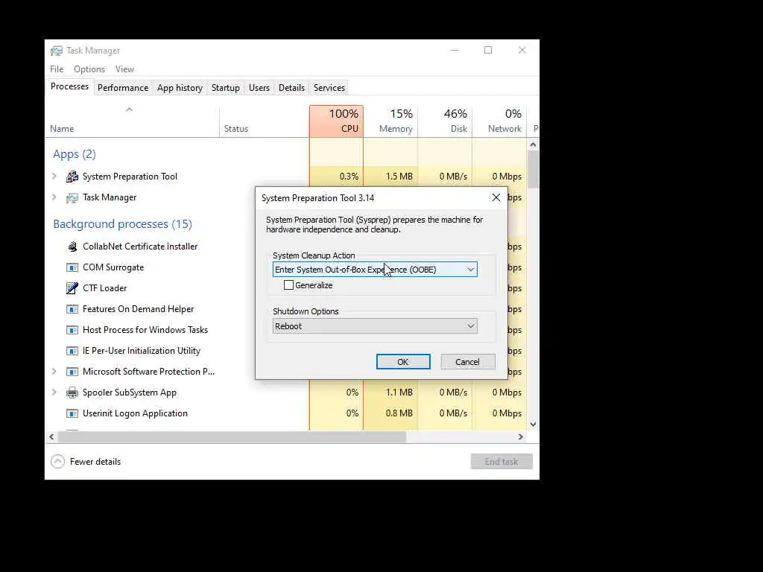
Task: Open the Options menu
Action: pyautogui.click(x=89, y=69)
